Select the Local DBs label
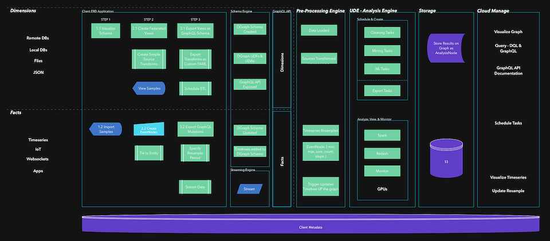The image size is (550, 241). 38,50
